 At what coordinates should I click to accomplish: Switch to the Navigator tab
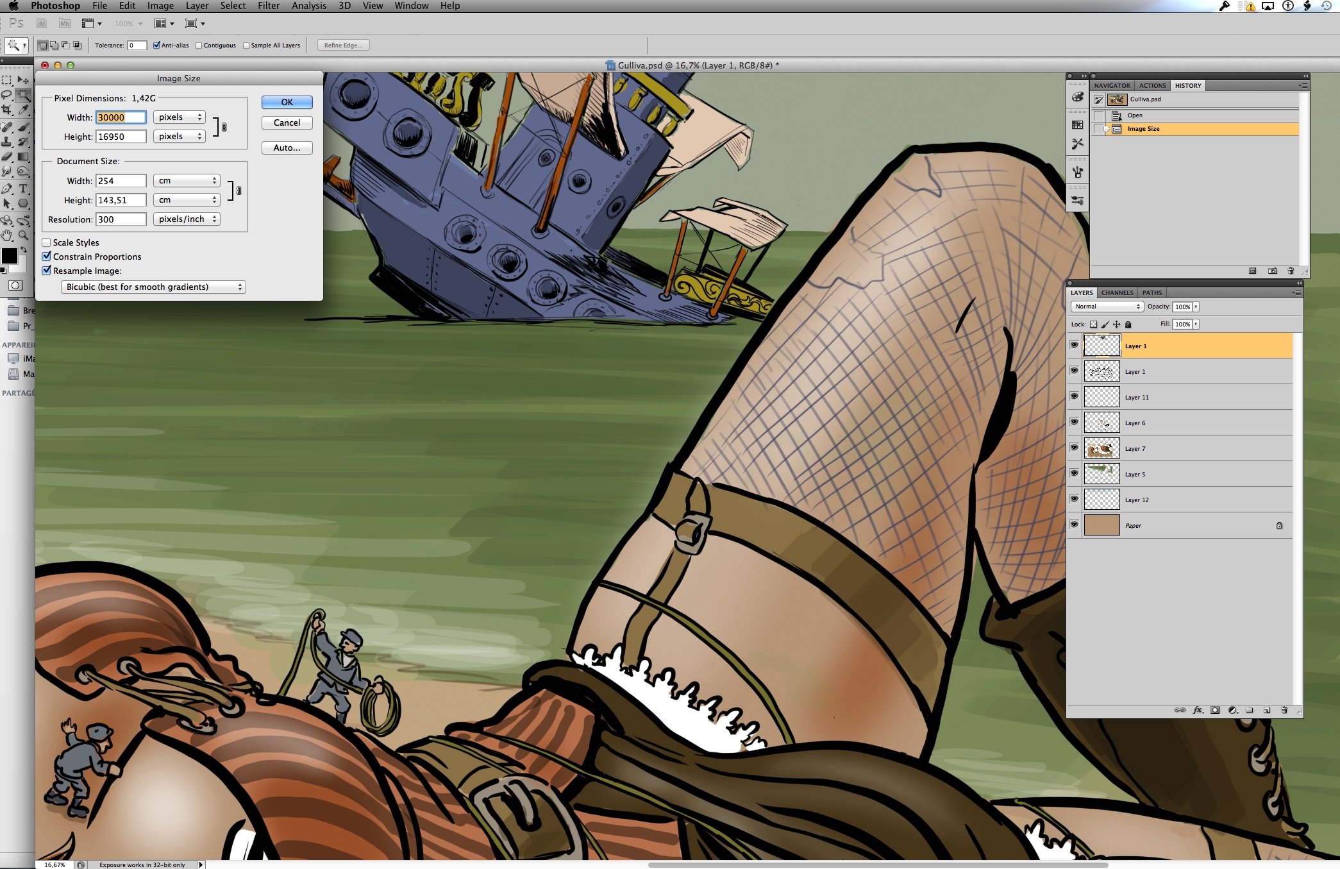pos(1112,85)
